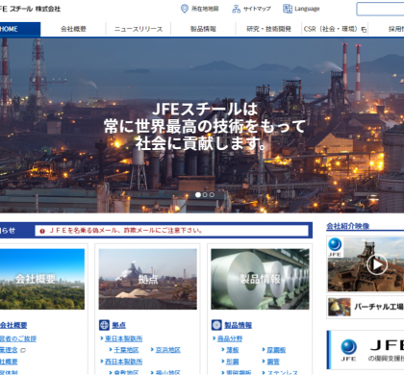
Task: Open the ご挨拶 greeting link
Action: coord(18,338)
